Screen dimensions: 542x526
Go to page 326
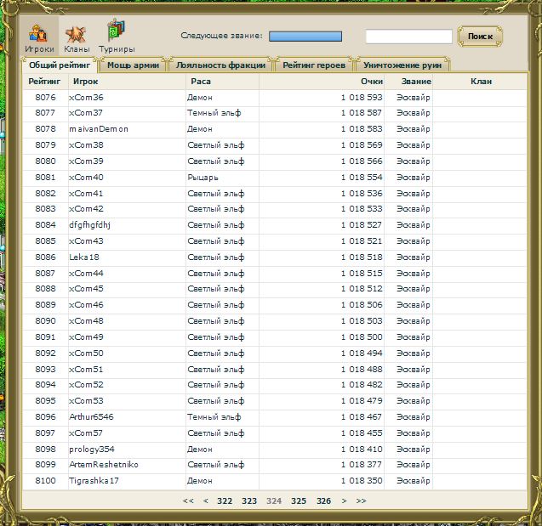pyautogui.click(x=324, y=501)
